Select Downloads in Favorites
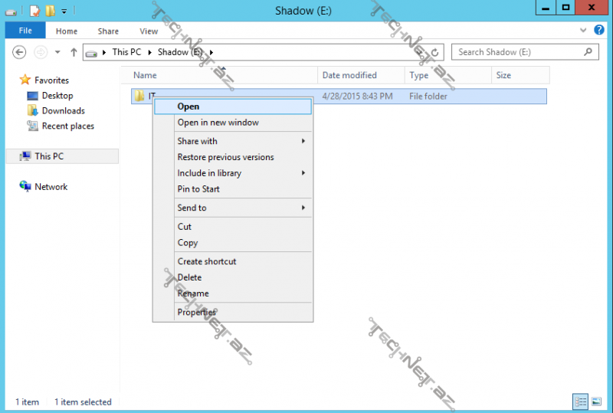This screenshot has height=413, width=613. [63, 110]
